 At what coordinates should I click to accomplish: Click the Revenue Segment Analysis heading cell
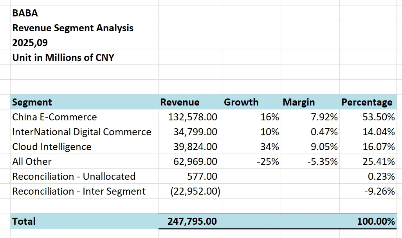pos(73,28)
